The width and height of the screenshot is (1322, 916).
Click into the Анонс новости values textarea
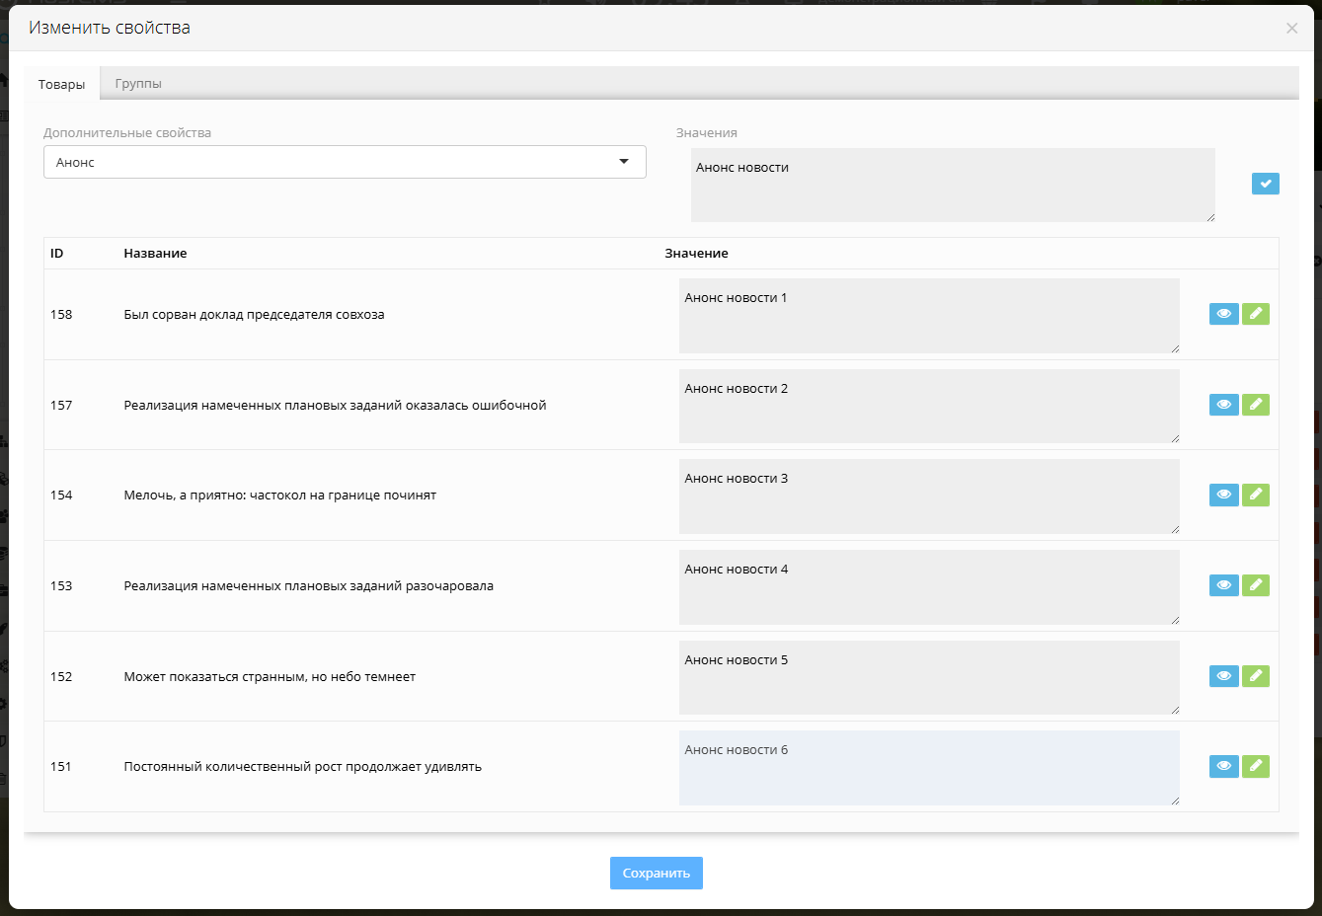[952, 186]
